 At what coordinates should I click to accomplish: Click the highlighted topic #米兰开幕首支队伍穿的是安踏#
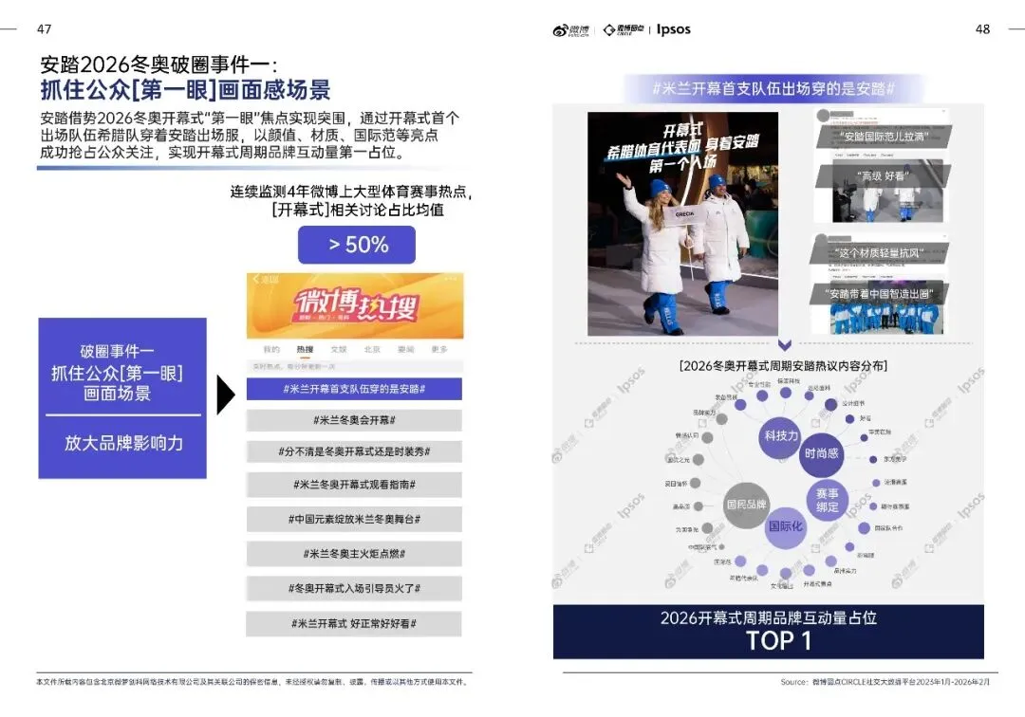[354, 389]
